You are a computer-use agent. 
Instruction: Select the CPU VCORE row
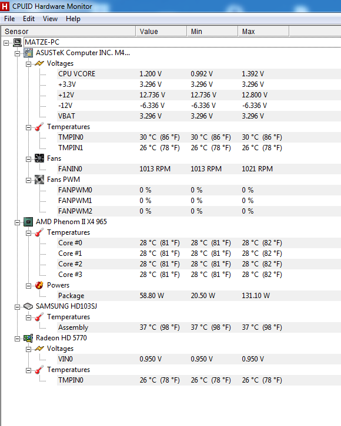(x=199, y=74)
